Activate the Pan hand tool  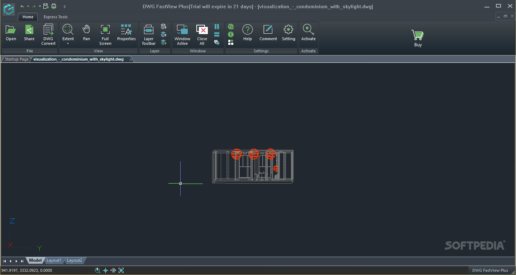coord(86,33)
